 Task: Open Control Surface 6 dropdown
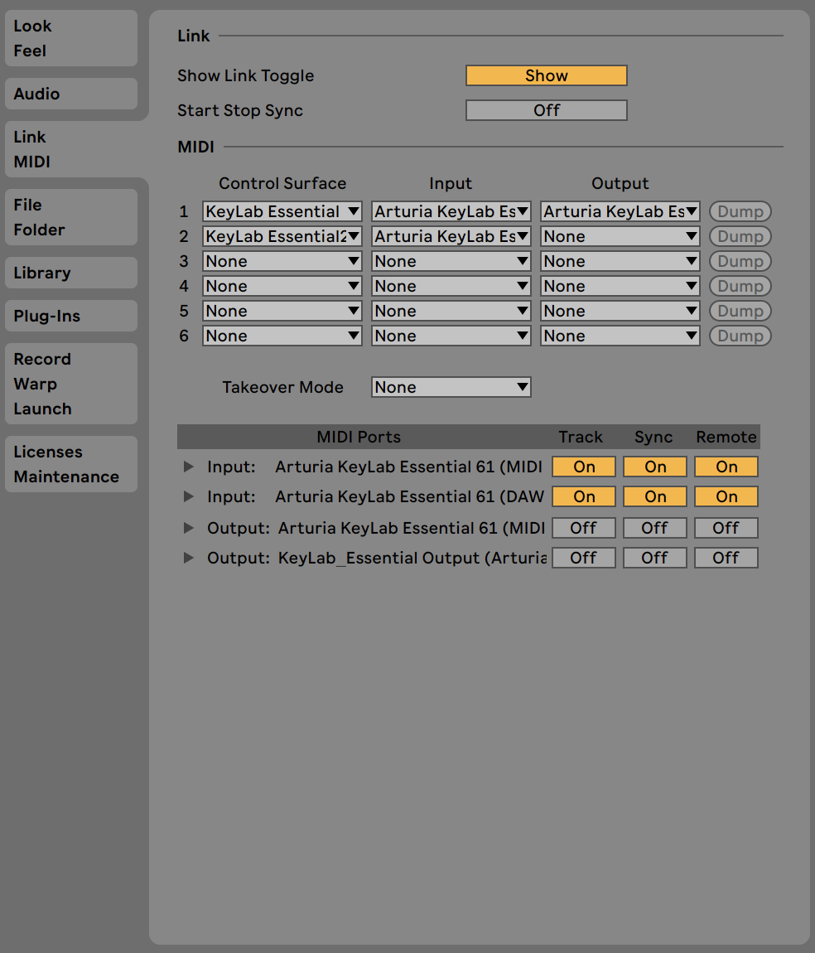click(282, 336)
